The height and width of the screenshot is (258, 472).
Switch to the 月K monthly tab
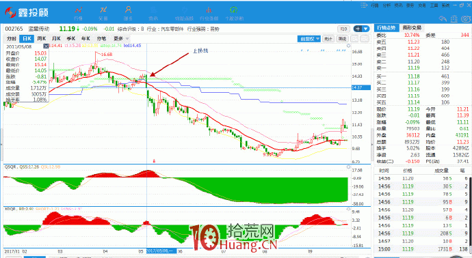point(56,39)
